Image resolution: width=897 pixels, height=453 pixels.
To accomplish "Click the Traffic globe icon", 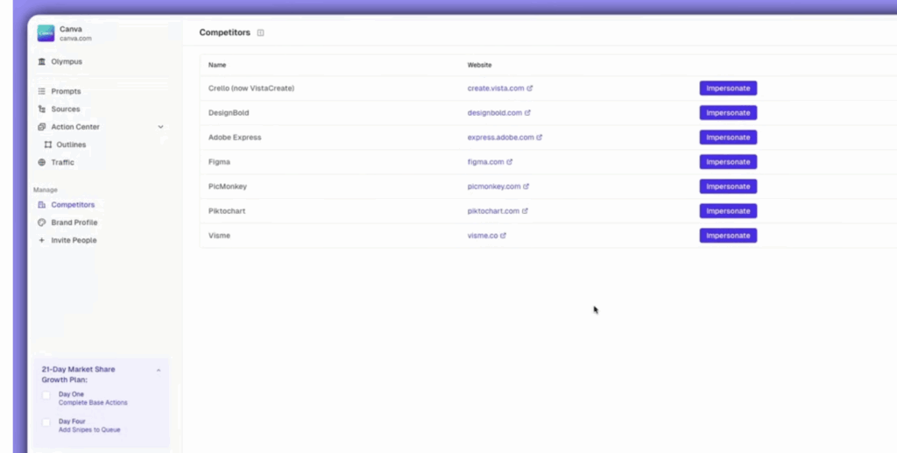I will point(42,163).
